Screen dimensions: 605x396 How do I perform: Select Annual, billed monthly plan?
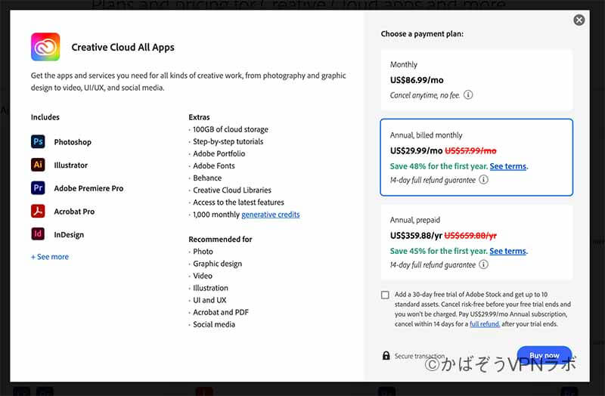click(x=476, y=157)
